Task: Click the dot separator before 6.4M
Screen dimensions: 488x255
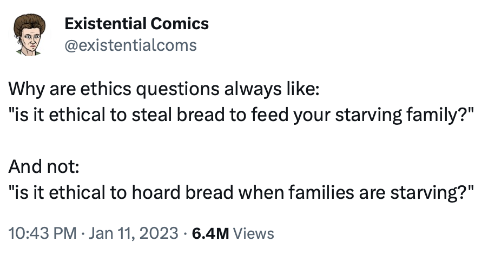Action: pos(185,233)
